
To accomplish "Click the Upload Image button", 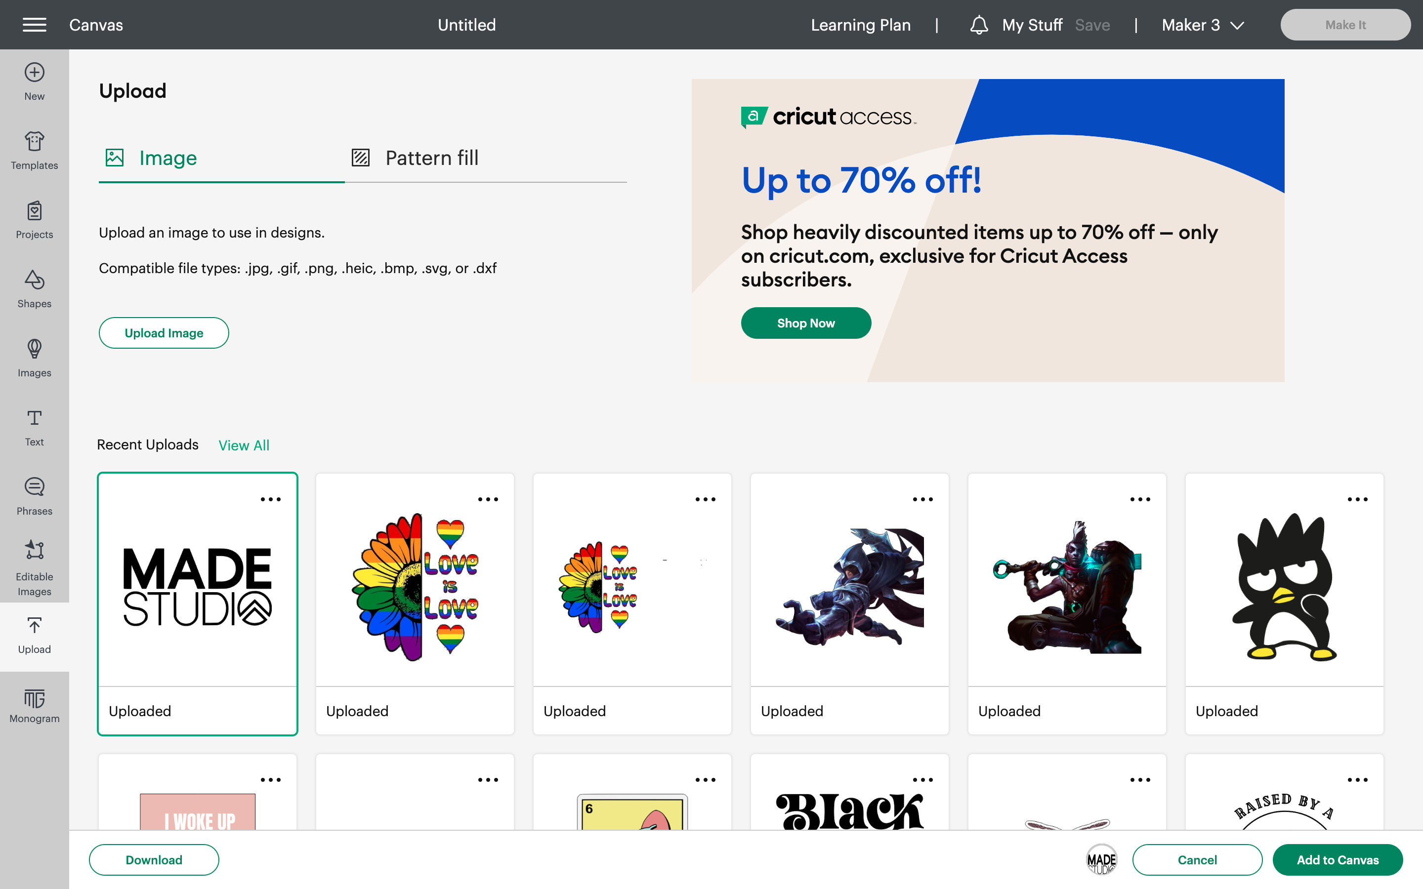I will click(x=164, y=333).
